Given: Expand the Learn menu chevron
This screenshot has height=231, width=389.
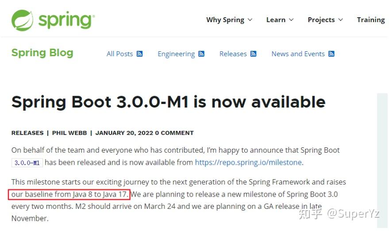Looking at the screenshot, I should (291, 20).
